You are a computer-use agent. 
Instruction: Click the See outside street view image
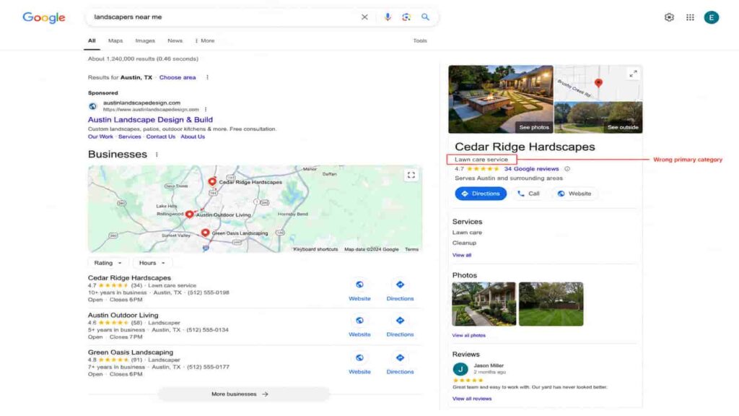pos(598,118)
